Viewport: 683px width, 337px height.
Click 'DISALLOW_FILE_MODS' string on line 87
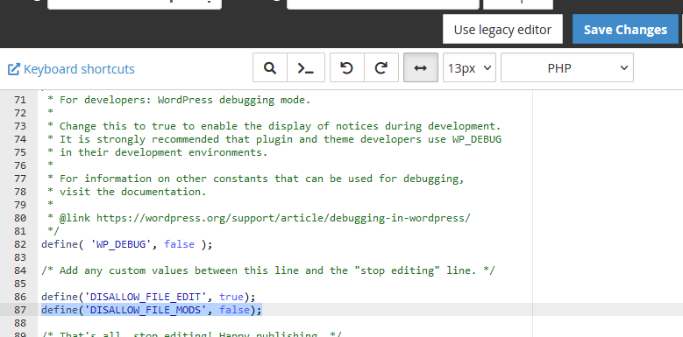[146, 310]
